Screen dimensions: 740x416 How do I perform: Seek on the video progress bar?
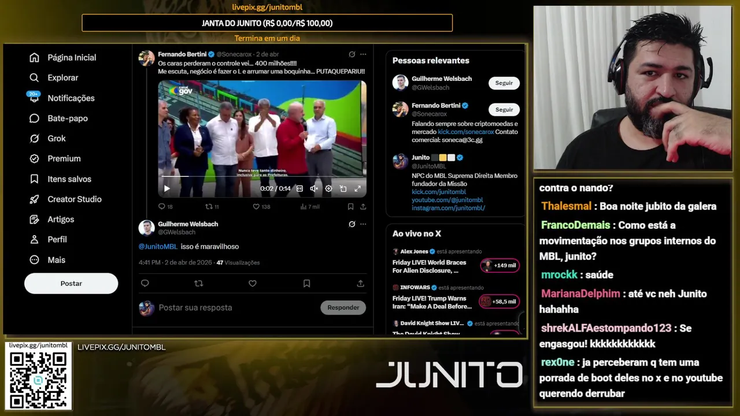(261, 176)
